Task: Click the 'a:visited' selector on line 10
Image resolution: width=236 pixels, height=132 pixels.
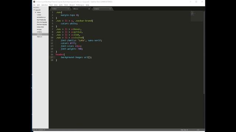Action: (77, 37)
